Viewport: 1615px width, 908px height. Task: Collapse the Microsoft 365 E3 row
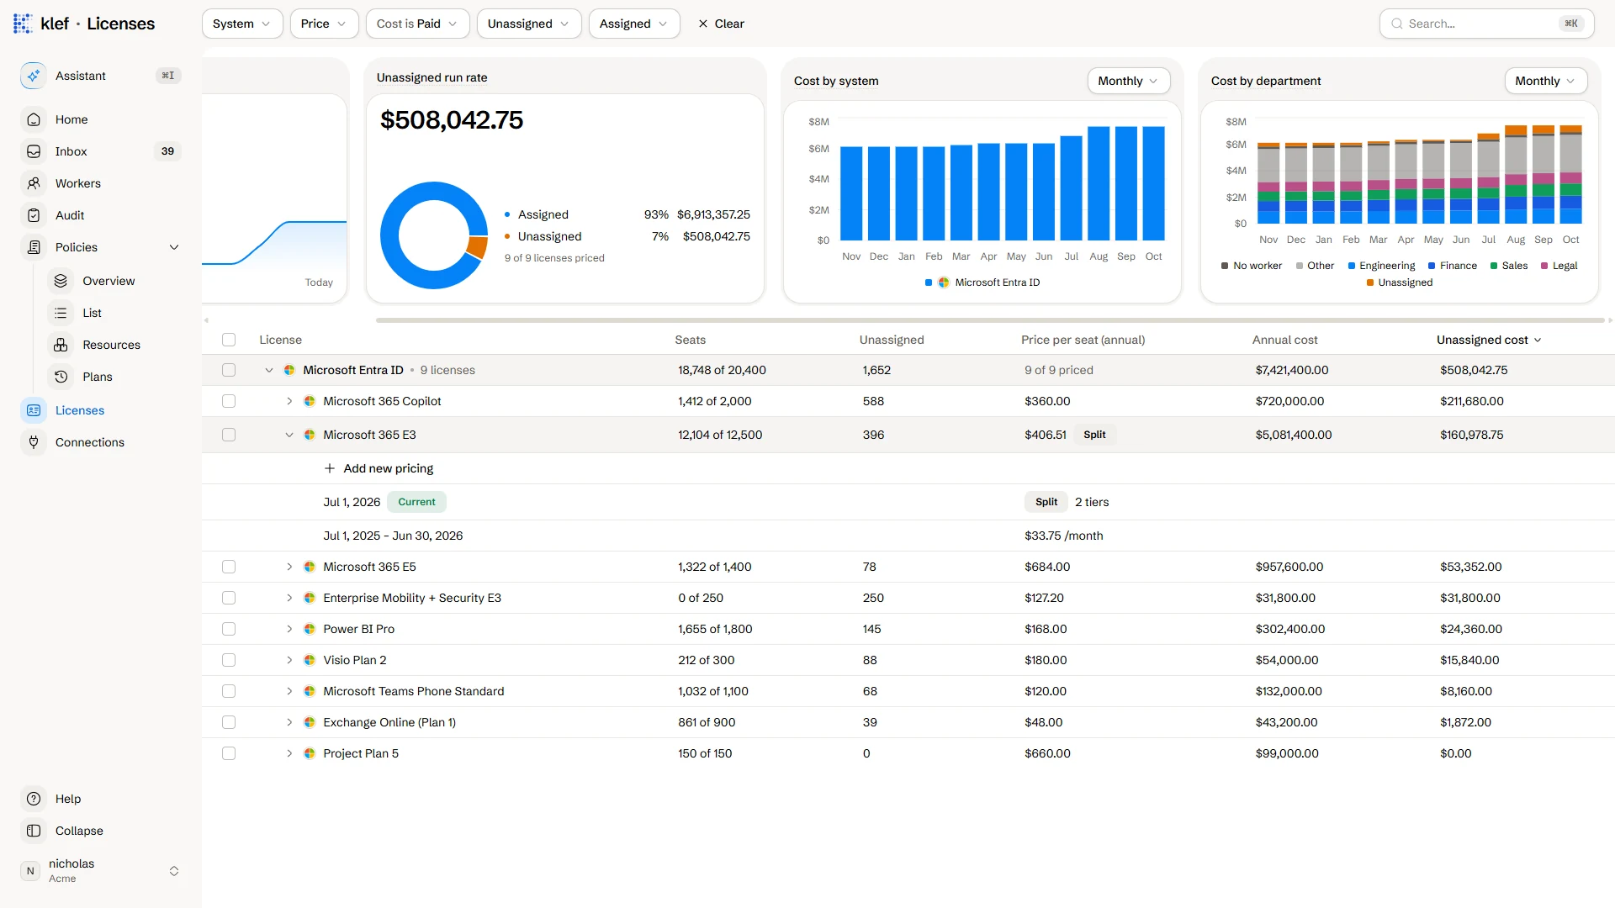289,435
